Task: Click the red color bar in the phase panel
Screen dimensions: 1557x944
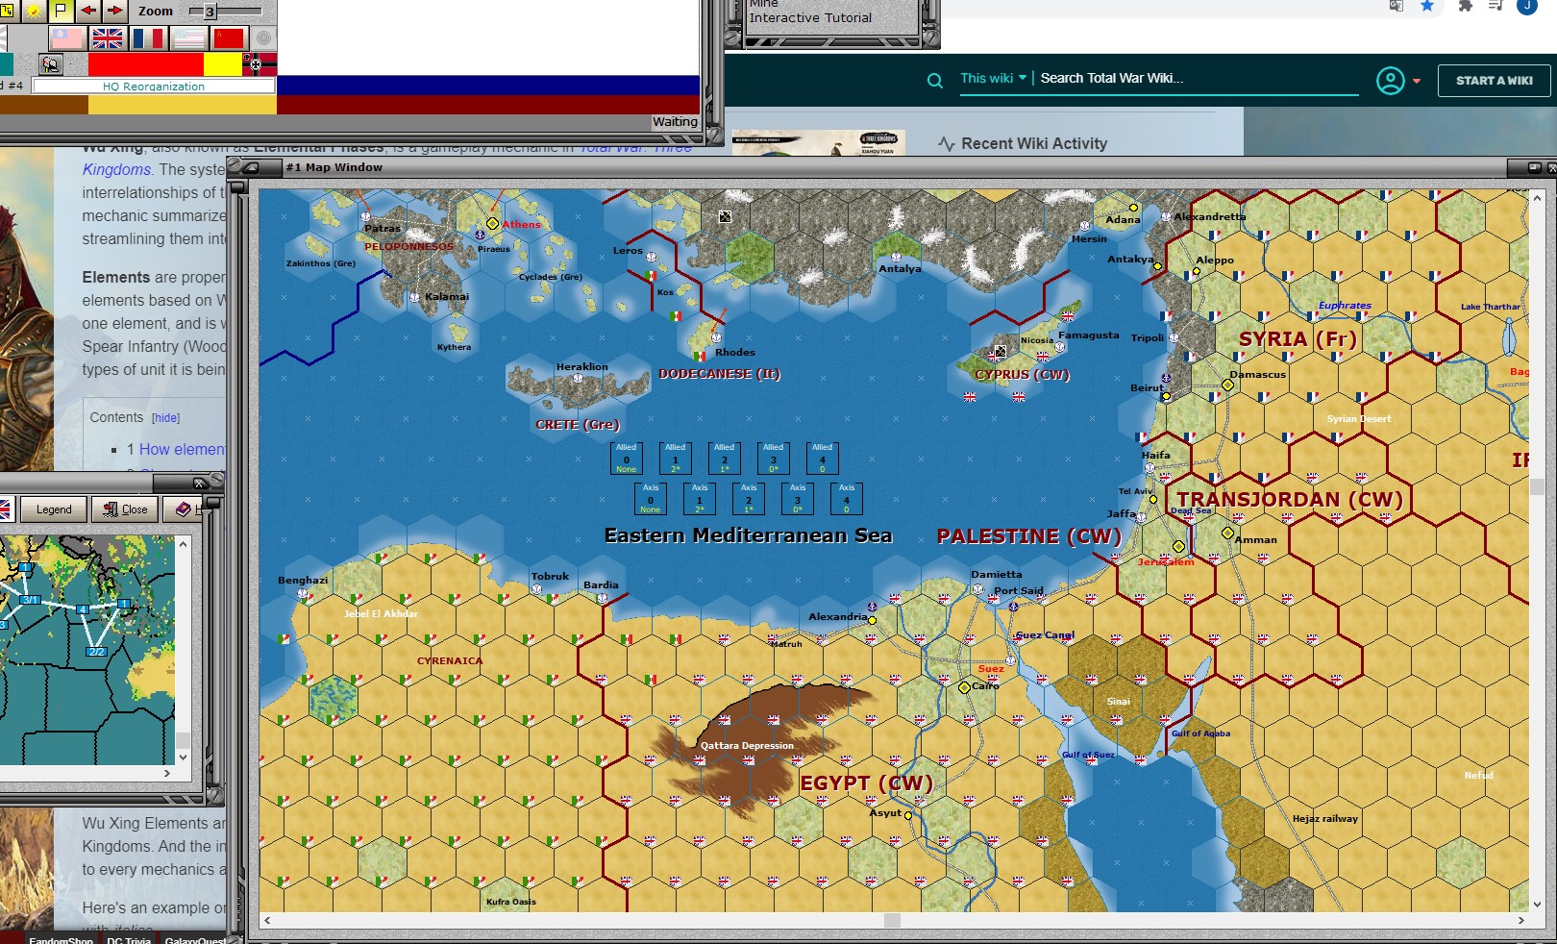Action: point(146,64)
